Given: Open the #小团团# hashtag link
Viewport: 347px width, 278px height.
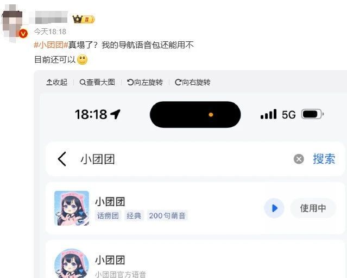Looking at the screenshot, I should click(x=51, y=45).
